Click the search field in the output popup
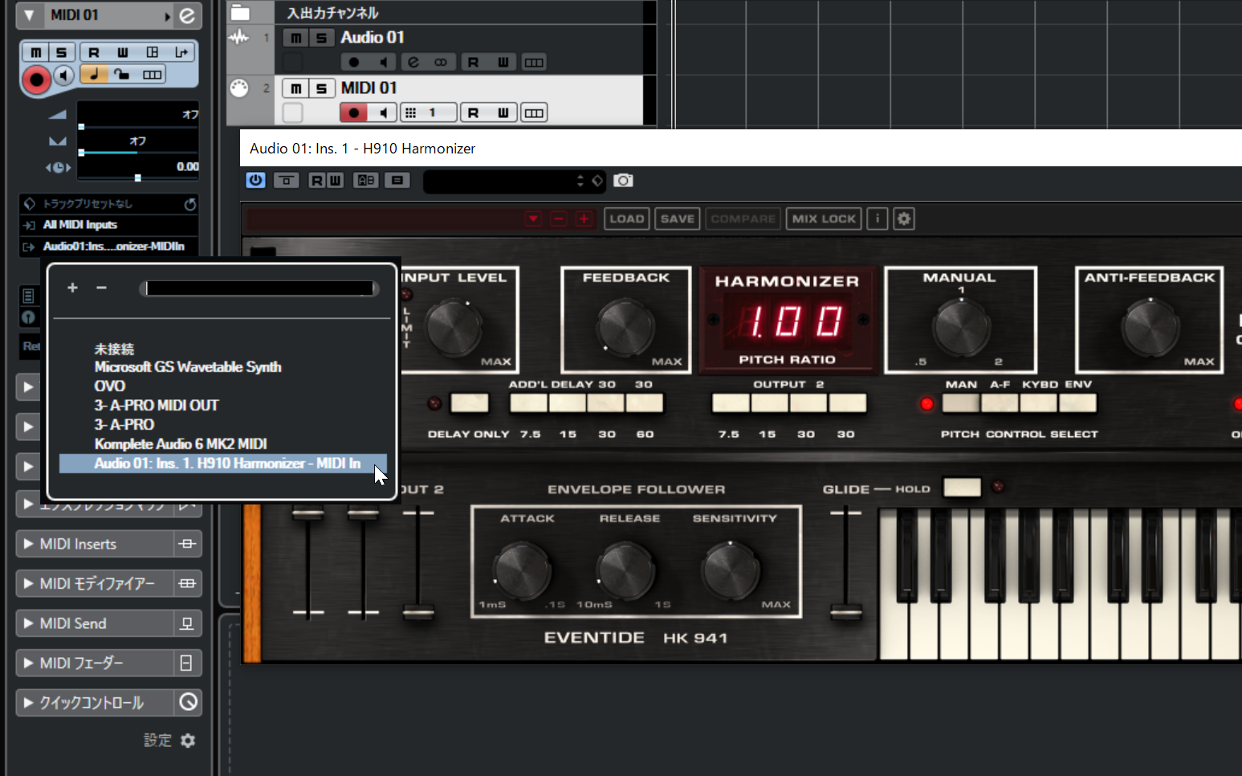1242x776 pixels. coord(259,288)
